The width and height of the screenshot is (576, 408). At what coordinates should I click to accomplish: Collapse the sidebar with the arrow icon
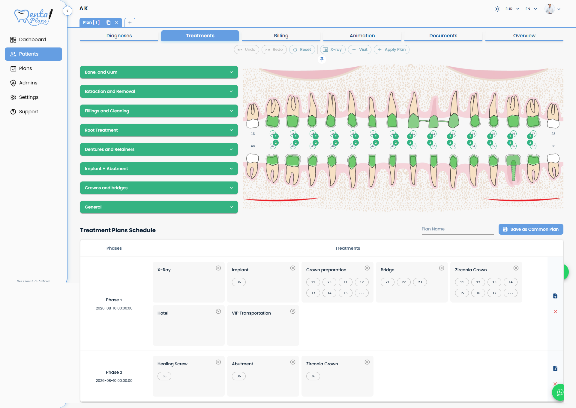67,11
